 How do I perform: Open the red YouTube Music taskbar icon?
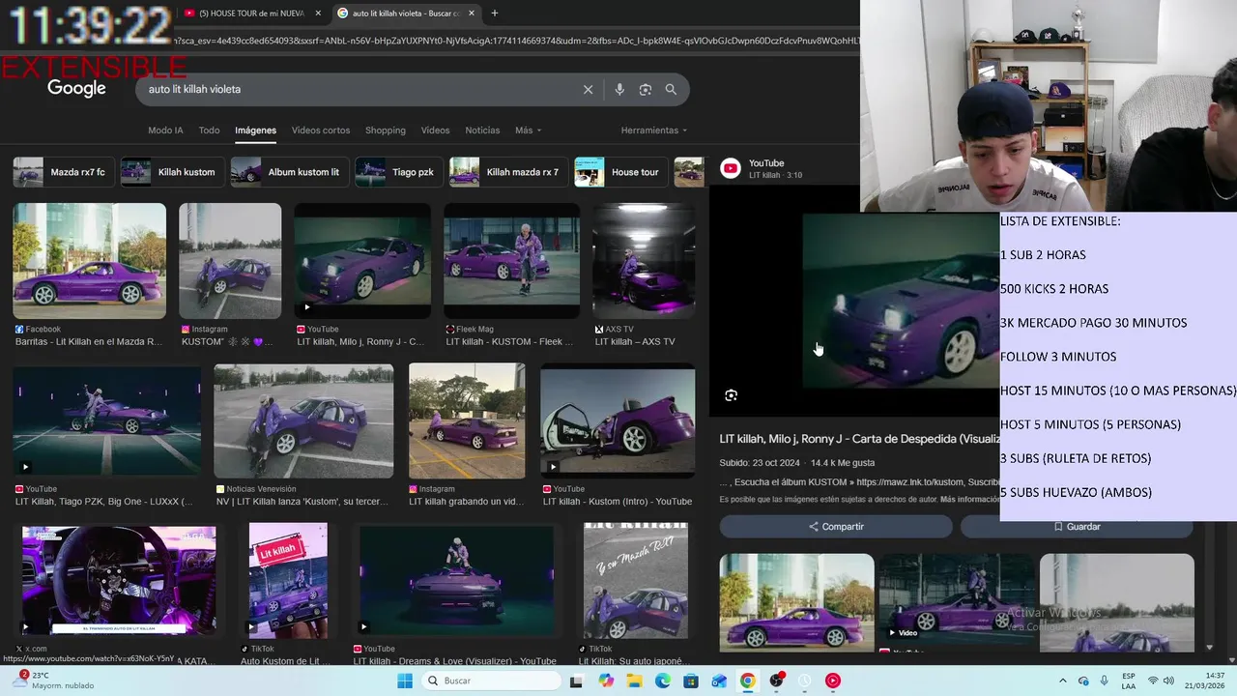click(x=832, y=681)
